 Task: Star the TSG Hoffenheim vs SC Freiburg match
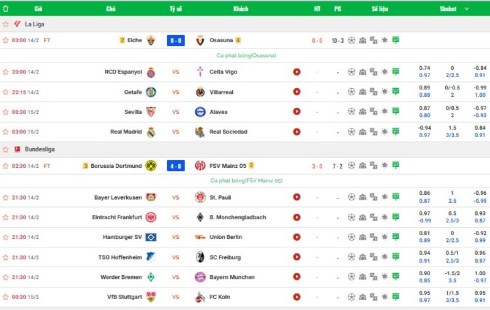click(6, 257)
